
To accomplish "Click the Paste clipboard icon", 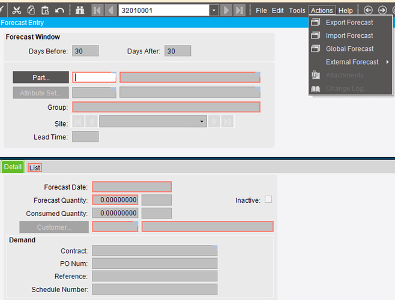I will (x=45, y=11).
